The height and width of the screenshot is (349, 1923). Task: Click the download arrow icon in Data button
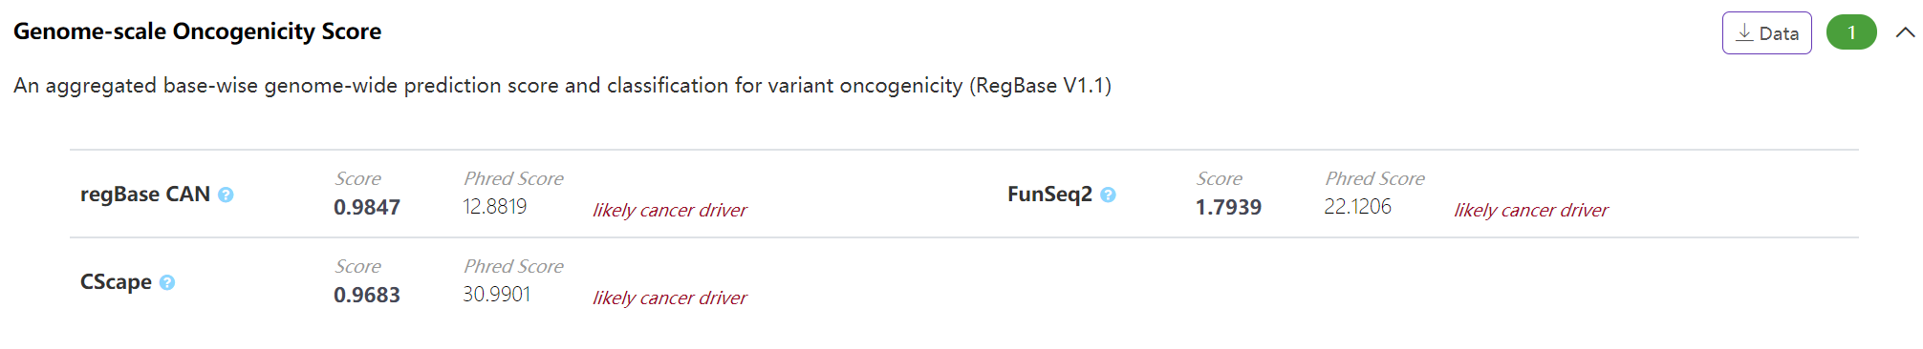1744,32
